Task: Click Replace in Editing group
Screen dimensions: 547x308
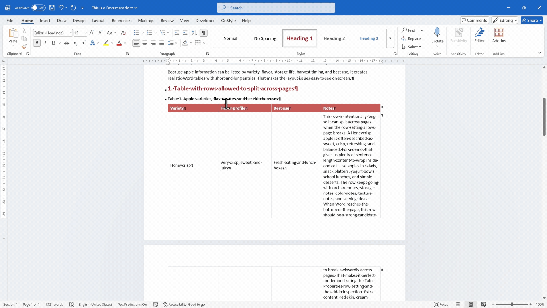Action: (x=411, y=39)
